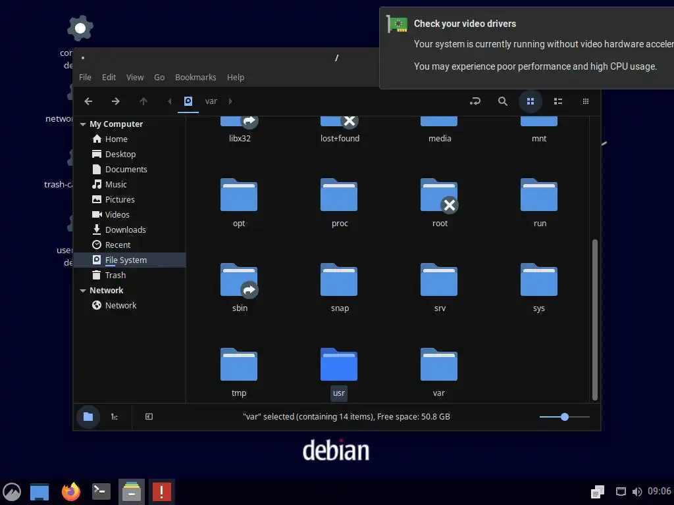The width and height of the screenshot is (674, 505).
Task: Switch to compact view
Action: (585, 101)
